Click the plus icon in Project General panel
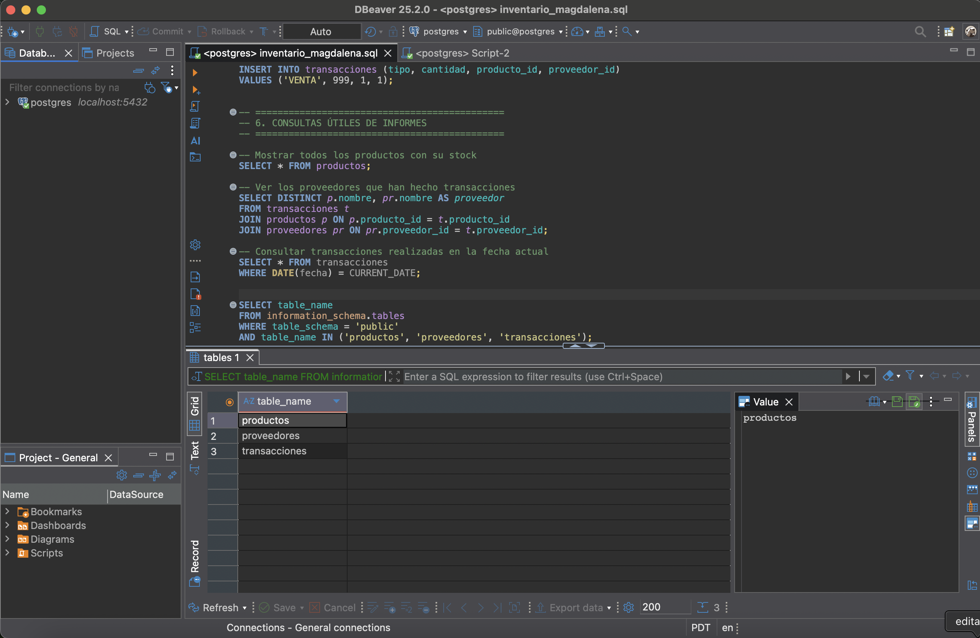 pyautogui.click(x=155, y=475)
